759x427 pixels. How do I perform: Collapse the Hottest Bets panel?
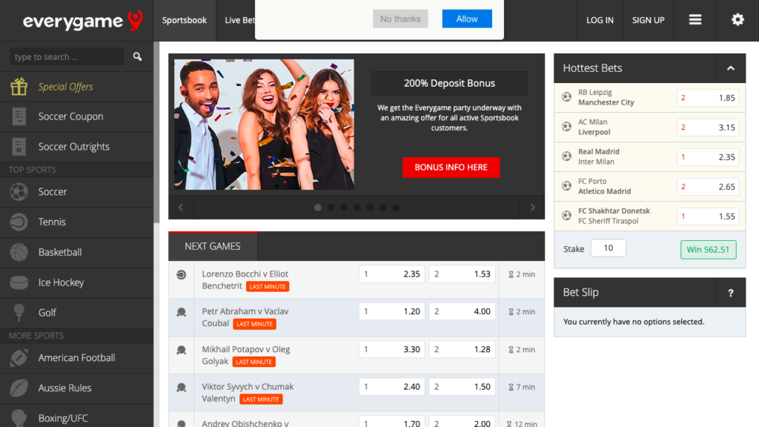[730, 68]
